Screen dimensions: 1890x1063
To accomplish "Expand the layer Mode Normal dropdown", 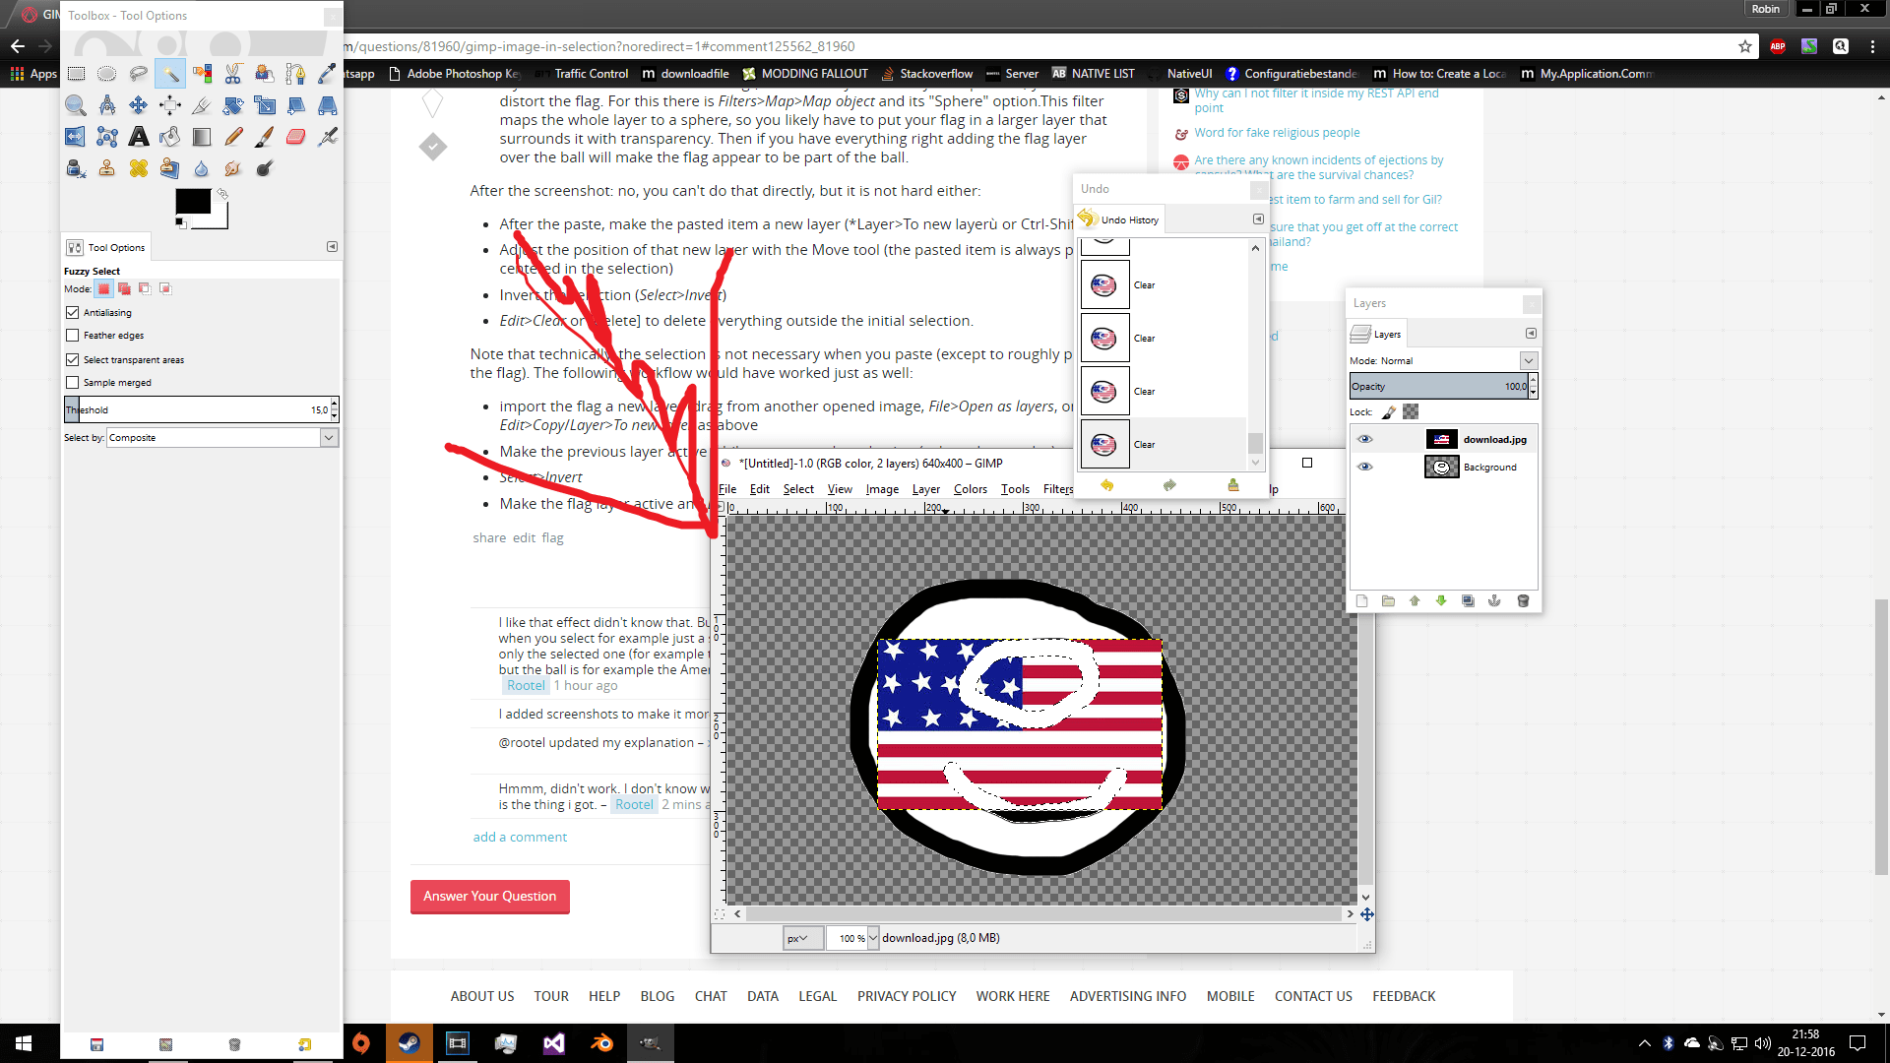I will point(1528,361).
